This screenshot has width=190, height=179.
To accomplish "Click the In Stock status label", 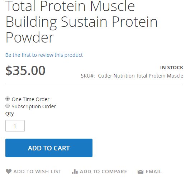I will (x=172, y=68).
